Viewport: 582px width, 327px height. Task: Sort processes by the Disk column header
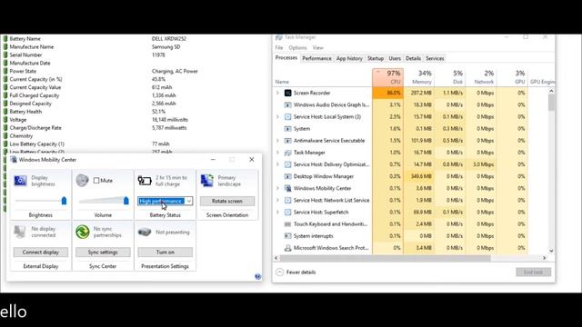coord(449,77)
